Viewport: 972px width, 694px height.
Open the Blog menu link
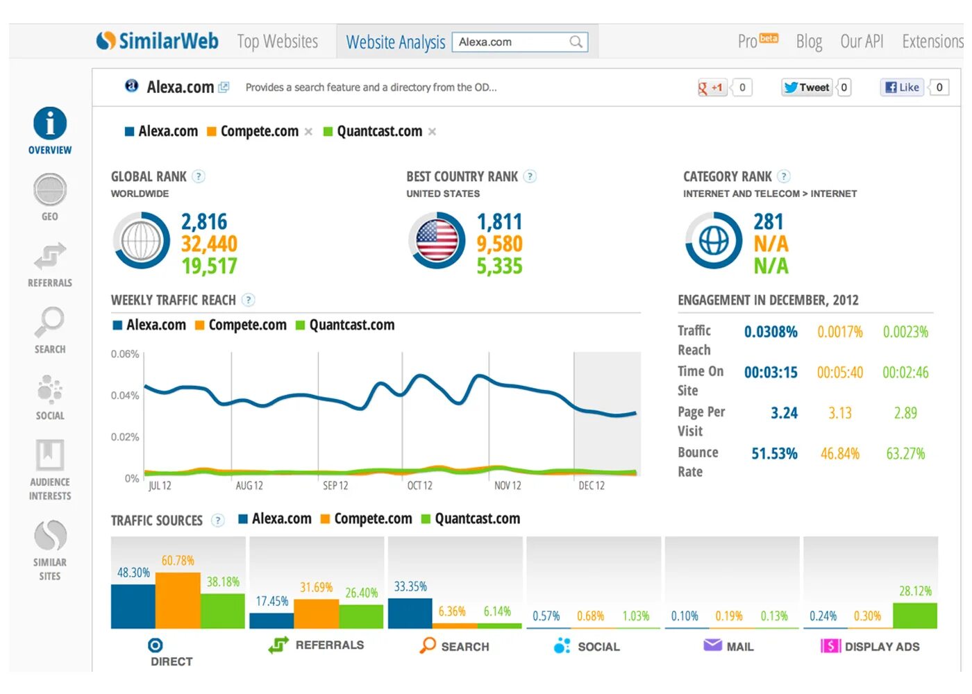point(809,42)
